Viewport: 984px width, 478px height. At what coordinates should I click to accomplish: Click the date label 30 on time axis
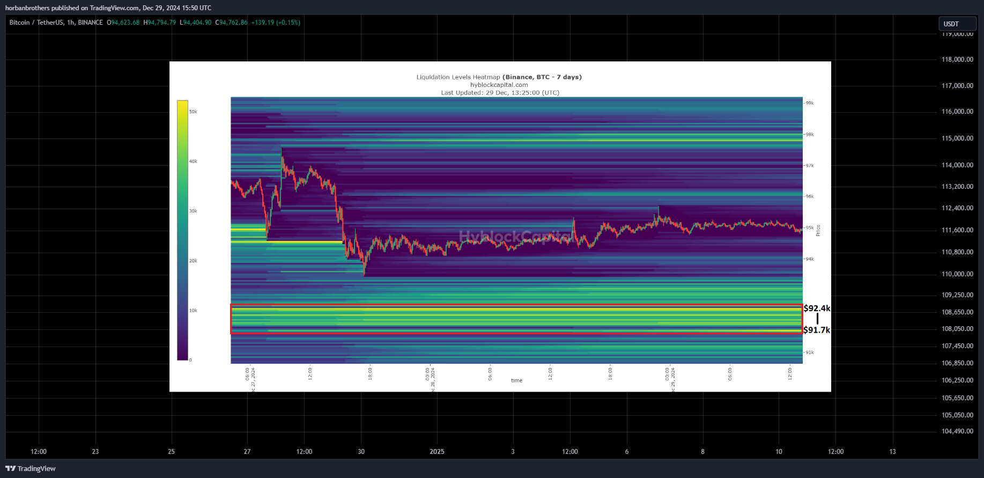tap(361, 452)
